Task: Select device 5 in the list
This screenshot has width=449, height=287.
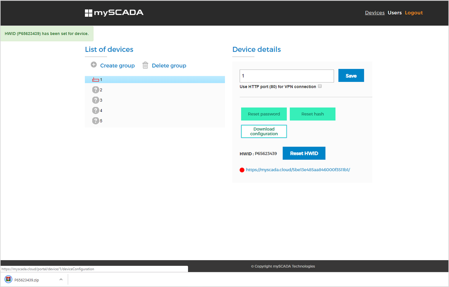Action: (155, 121)
